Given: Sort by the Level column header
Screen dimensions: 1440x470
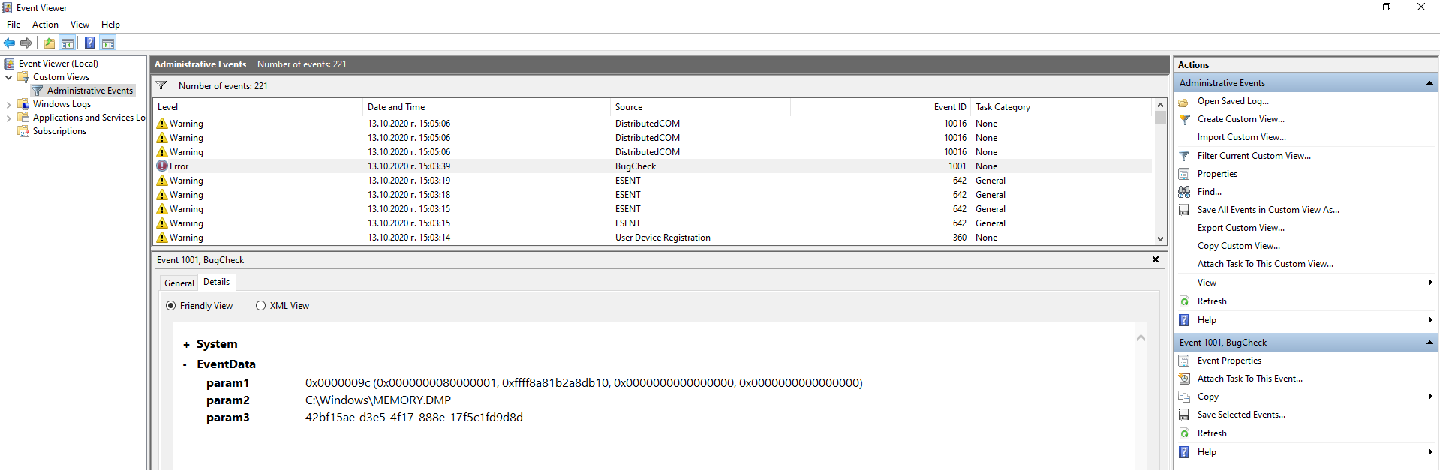Looking at the screenshot, I should tap(257, 107).
